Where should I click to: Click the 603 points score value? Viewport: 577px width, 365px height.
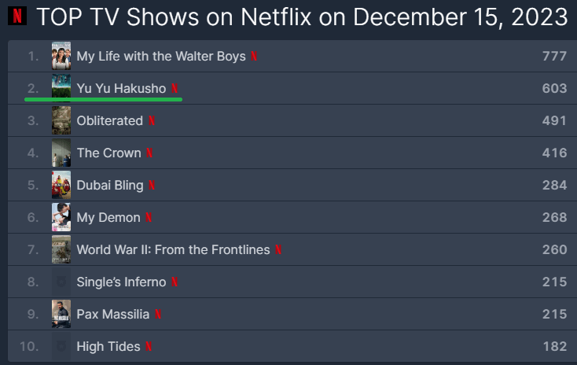coord(554,89)
